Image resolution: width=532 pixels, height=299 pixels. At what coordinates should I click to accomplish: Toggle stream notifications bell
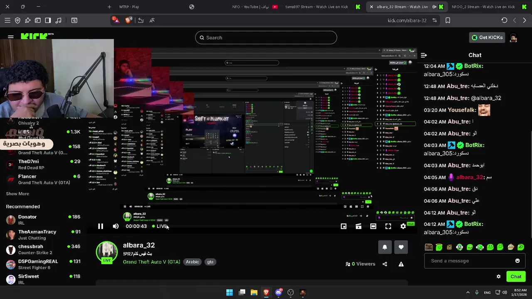[x=385, y=247]
